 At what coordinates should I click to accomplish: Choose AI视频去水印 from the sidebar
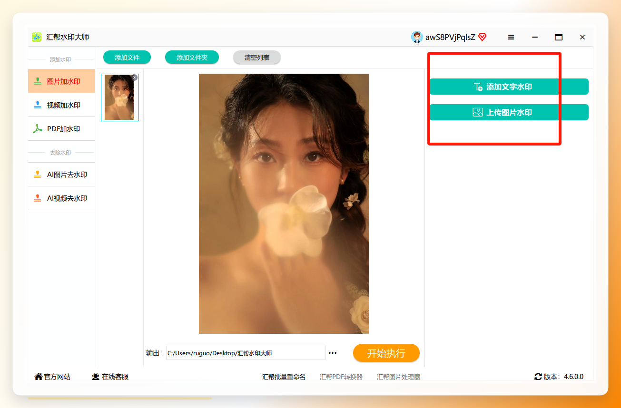[x=62, y=198]
